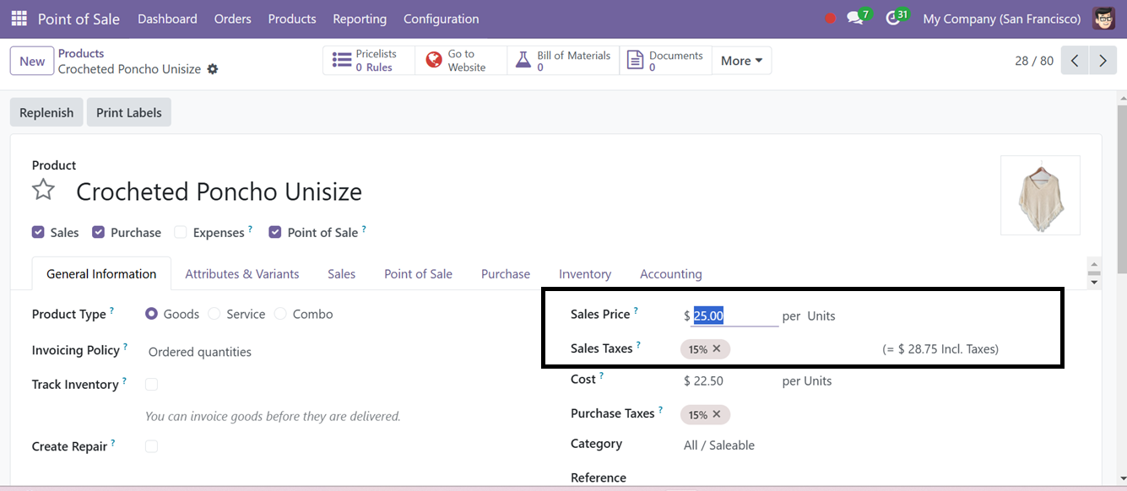Mark product as favorite with star
1127x491 pixels.
click(43, 190)
